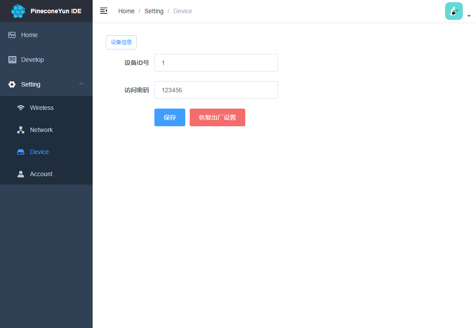476x328 pixels.
Task: Open the Develop sidebar menu item
Action: point(46,60)
